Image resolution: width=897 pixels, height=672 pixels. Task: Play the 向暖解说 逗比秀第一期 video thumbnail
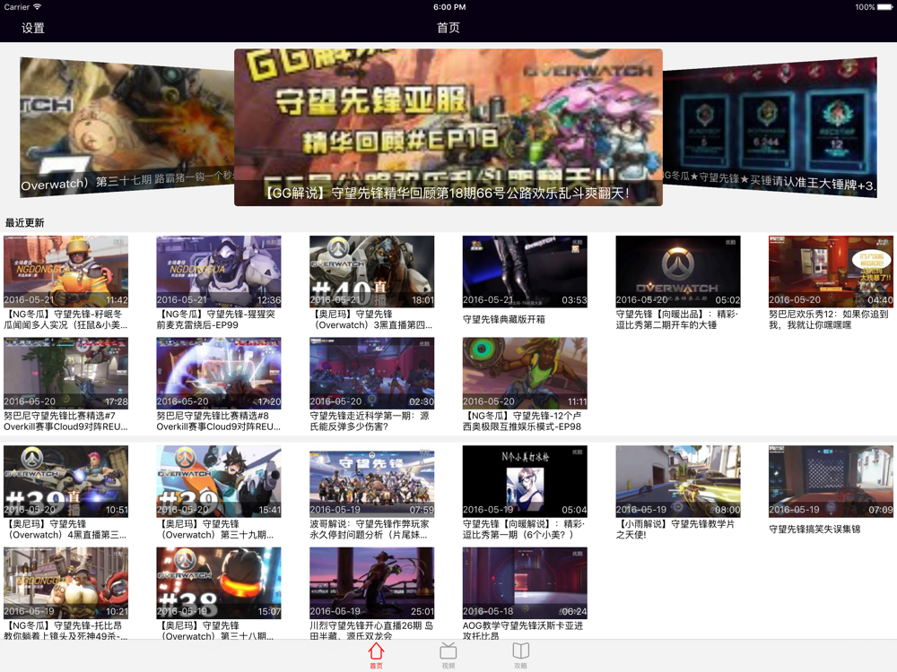point(525,481)
